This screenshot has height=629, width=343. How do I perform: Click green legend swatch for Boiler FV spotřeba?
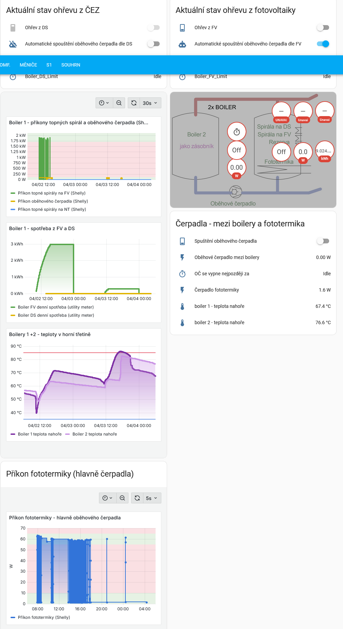[x=13, y=307]
